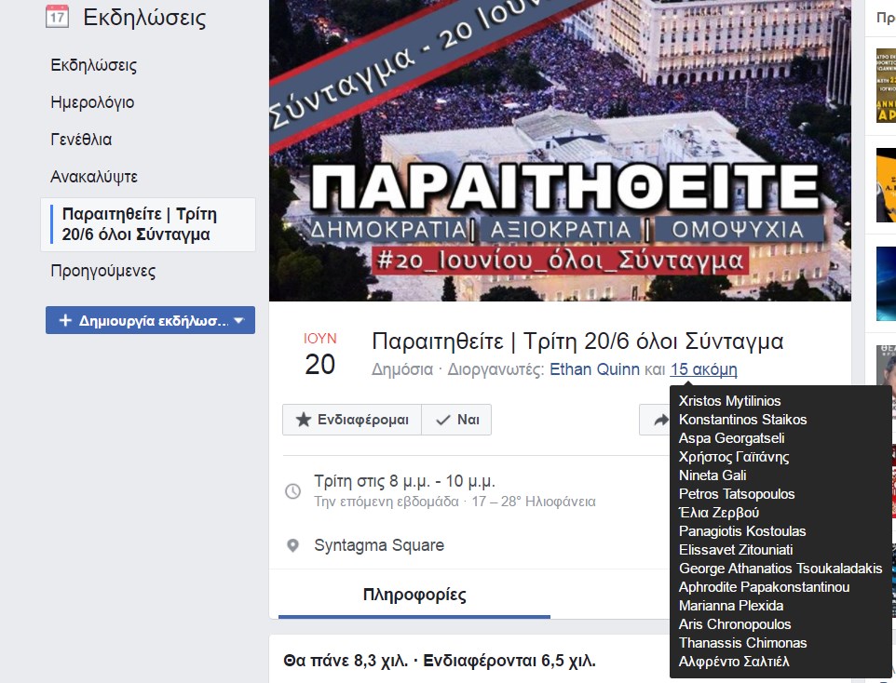Click the checkmark icon on Ναι
The image size is (896, 683).
coord(442,420)
